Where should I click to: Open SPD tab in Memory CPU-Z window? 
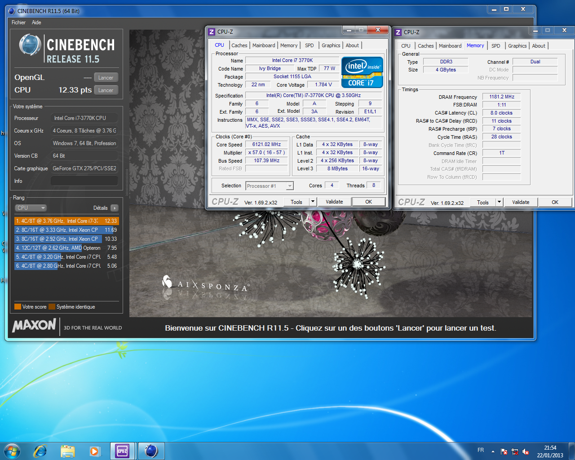496,46
